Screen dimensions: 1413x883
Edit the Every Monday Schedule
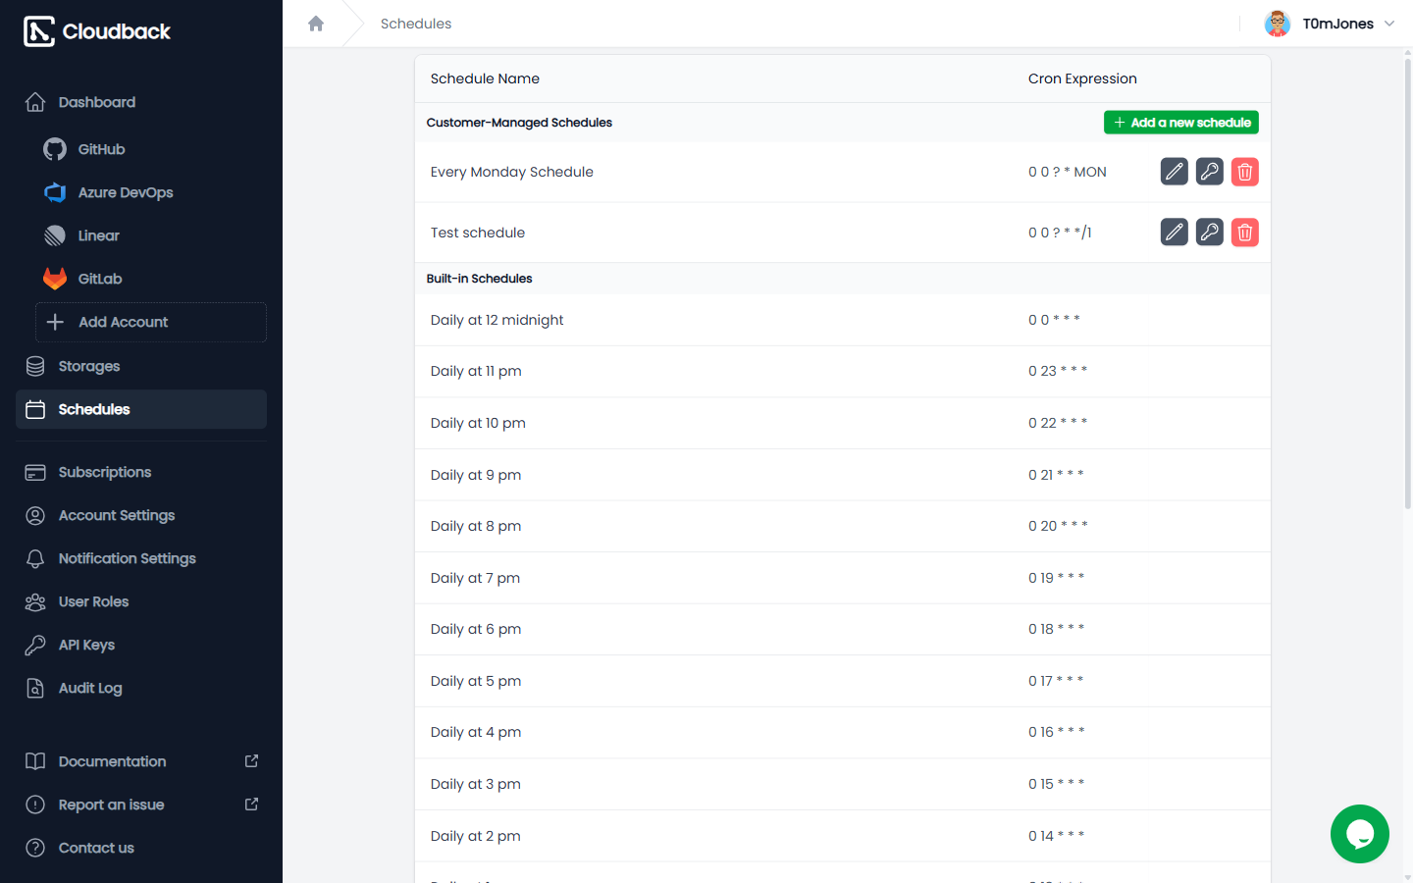1175,172
